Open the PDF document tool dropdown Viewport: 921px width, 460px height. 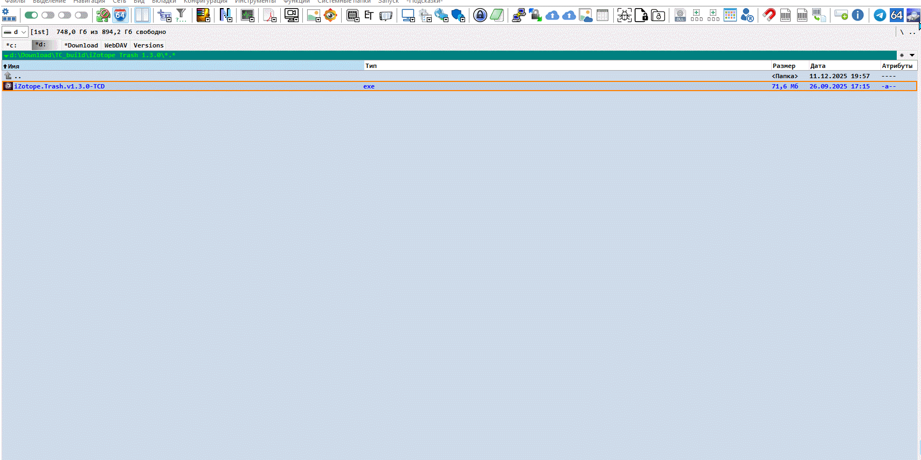click(x=270, y=16)
